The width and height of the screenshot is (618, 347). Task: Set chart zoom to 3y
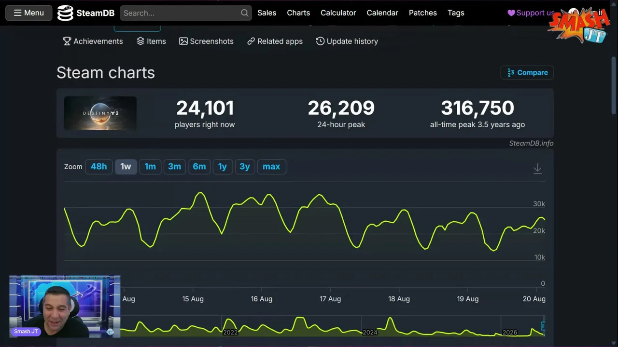pos(245,167)
